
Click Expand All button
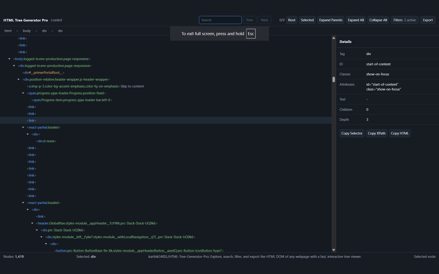click(356, 20)
